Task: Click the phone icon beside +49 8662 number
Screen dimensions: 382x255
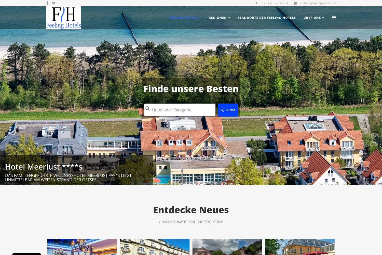Action: (x=257, y=3)
